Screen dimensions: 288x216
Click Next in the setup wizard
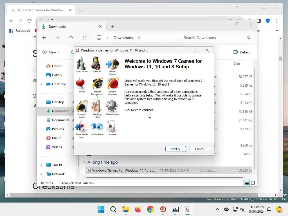pyautogui.click(x=175, y=149)
